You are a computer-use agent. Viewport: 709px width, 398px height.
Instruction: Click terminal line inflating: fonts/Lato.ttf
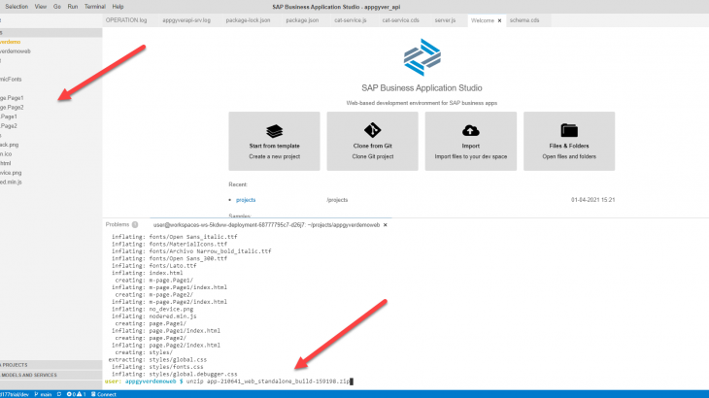tap(154, 266)
